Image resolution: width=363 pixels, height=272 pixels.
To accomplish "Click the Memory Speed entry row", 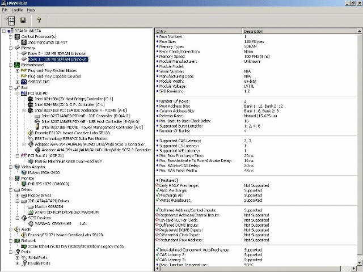I will [x=256, y=57].
